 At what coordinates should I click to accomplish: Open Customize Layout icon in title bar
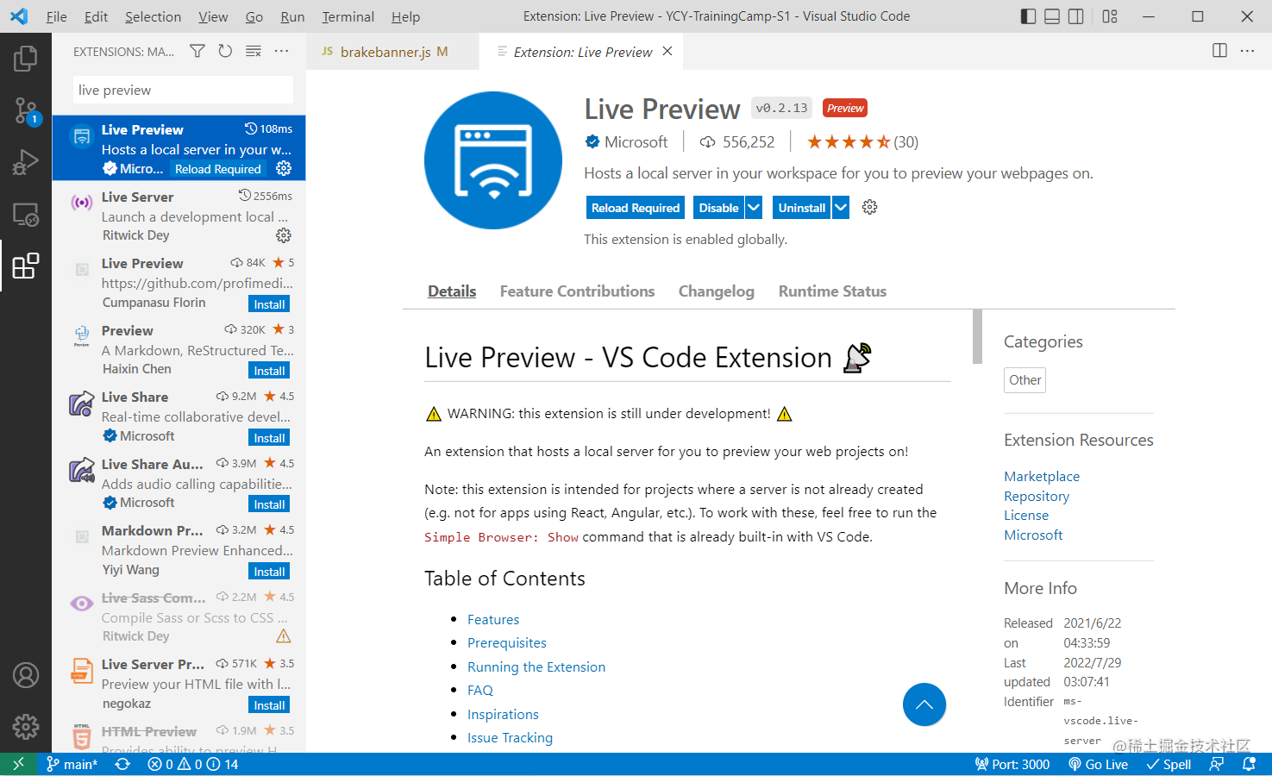[1110, 16]
